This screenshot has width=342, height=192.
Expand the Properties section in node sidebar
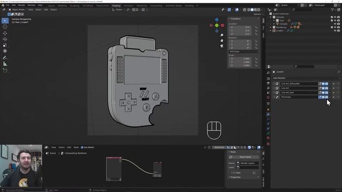click(x=235, y=177)
